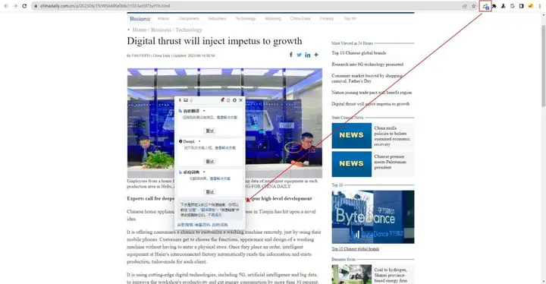Reload the page with the refresh icon

[24, 6]
